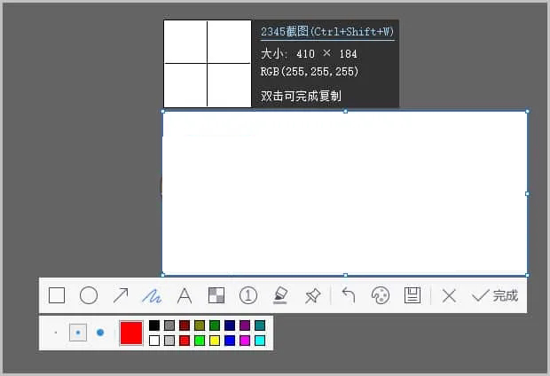This screenshot has width=550, height=376.
Task: Click the large red current color swatch
Action: tap(131, 333)
